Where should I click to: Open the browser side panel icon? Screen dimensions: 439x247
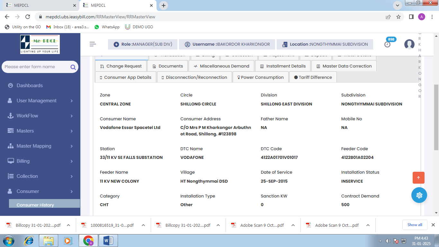[411, 17]
